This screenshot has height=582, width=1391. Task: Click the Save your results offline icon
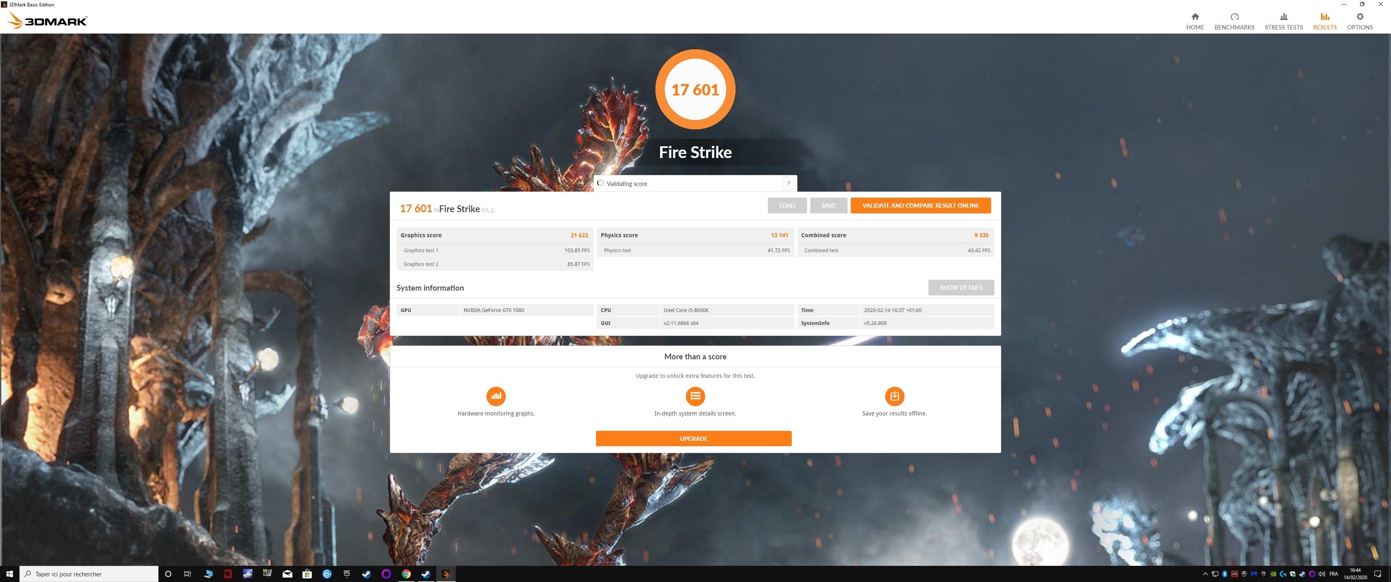point(894,396)
